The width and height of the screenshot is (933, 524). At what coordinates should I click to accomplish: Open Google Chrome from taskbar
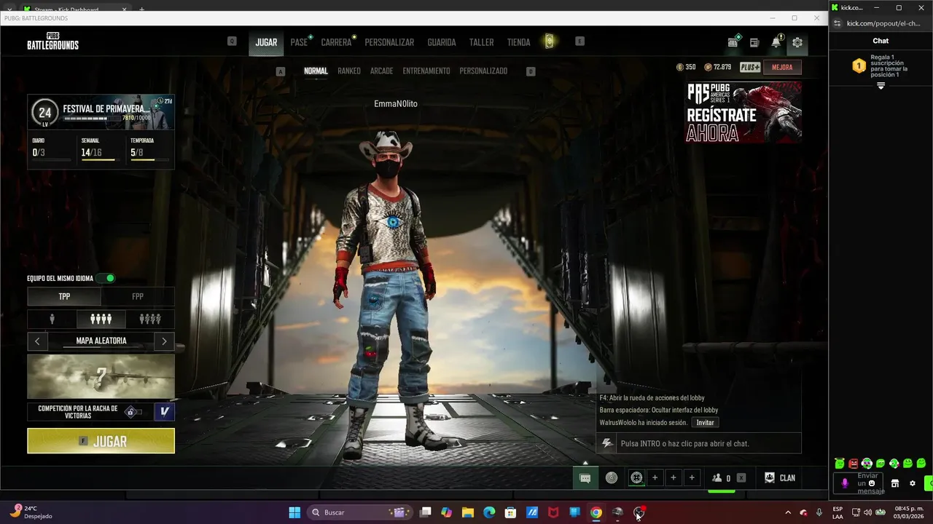(596, 512)
